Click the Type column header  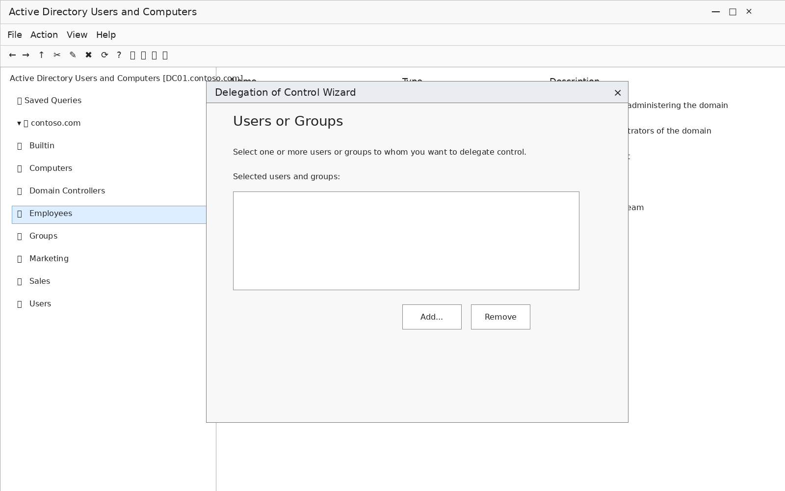pyautogui.click(x=412, y=79)
